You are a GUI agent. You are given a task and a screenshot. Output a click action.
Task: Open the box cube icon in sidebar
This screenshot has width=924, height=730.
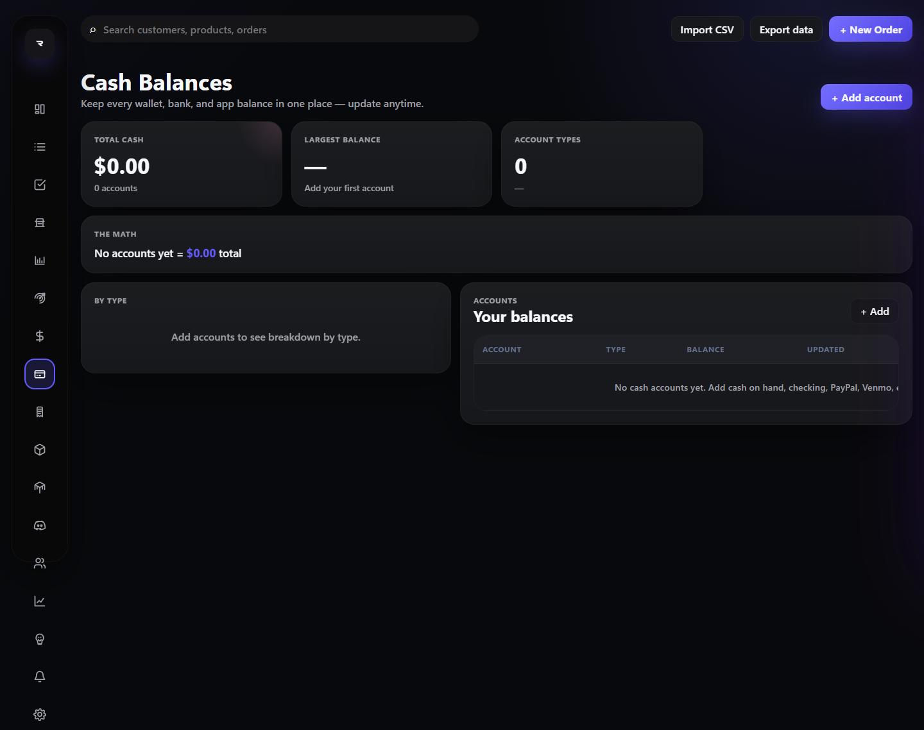pos(40,450)
